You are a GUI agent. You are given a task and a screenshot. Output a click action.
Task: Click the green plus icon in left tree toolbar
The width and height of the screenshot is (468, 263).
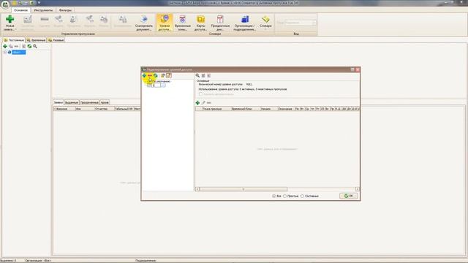pyautogui.click(x=5, y=46)
